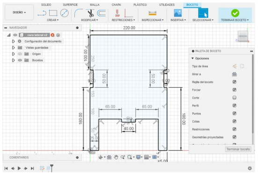
Task: Open the DISEÑO workspace dropdown
Action: (x=19, y=12)
